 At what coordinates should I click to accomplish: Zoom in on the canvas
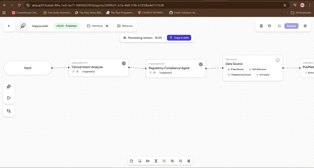point(173,161)
